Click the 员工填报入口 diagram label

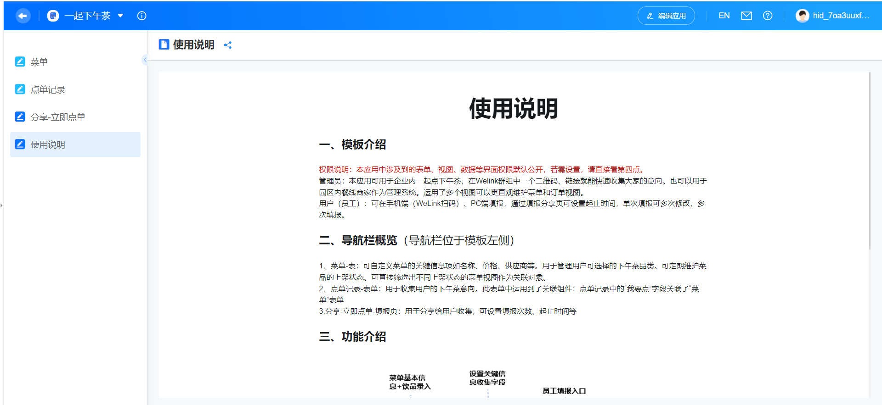pyautogui.click(x=564, y=391)
